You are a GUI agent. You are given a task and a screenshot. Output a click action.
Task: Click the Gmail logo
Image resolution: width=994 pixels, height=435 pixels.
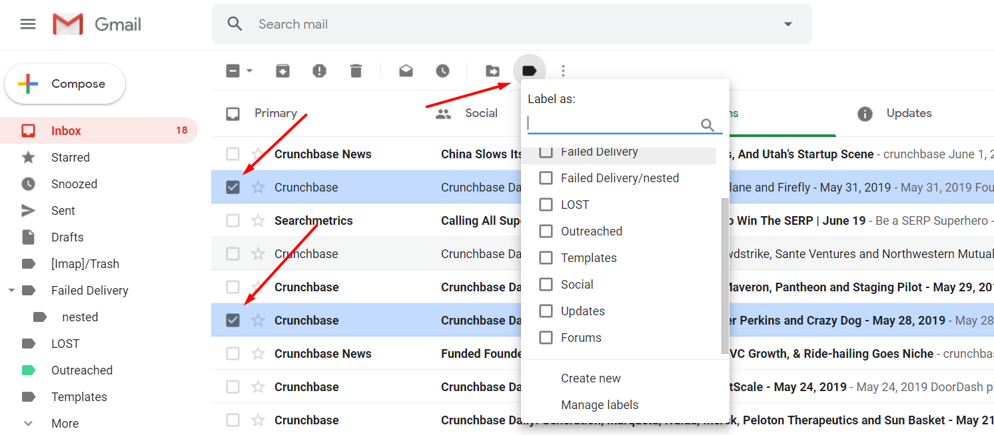[97, 24]
